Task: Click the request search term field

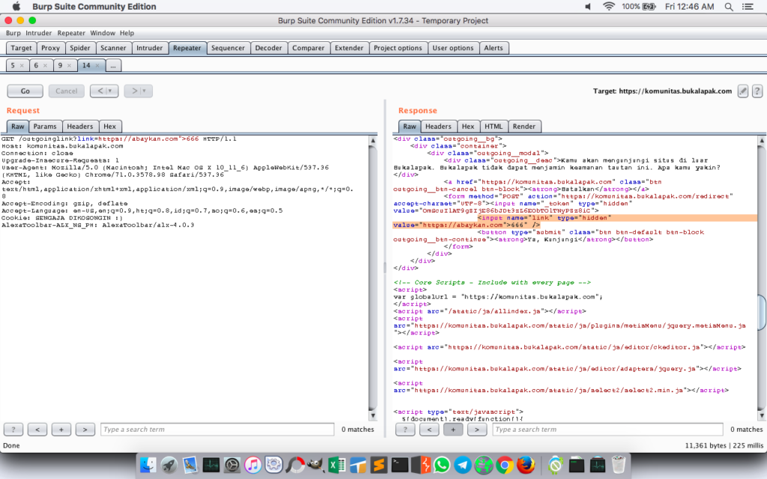Action: tap(217, 430)
